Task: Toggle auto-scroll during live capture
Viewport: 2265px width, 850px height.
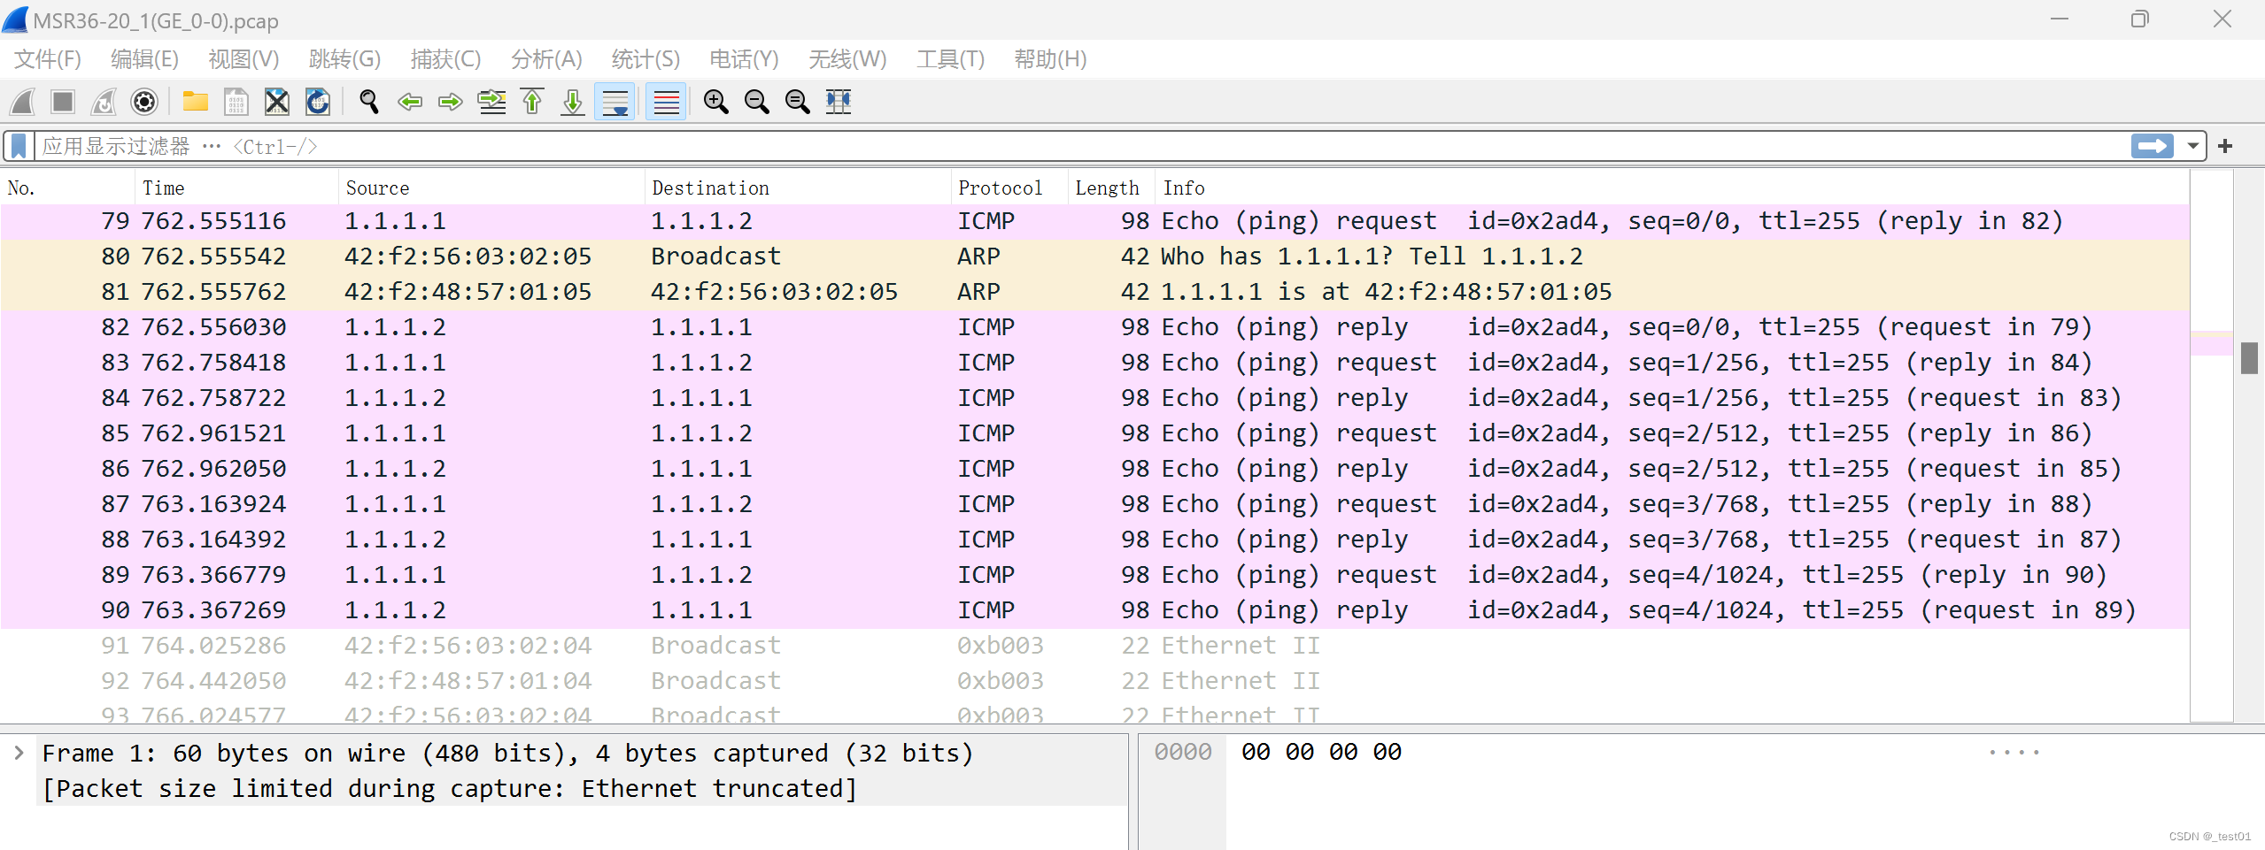Action: (615, 102)
